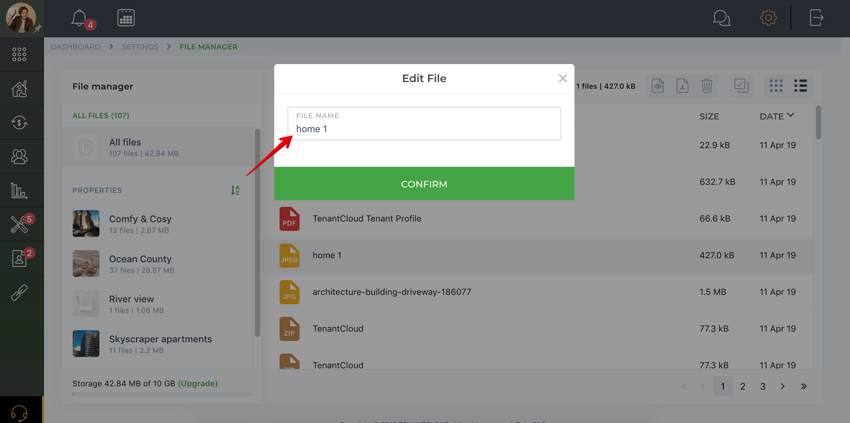
Task: Click the FILE MANAGER breadcrumb
Action: click(208, 47)
